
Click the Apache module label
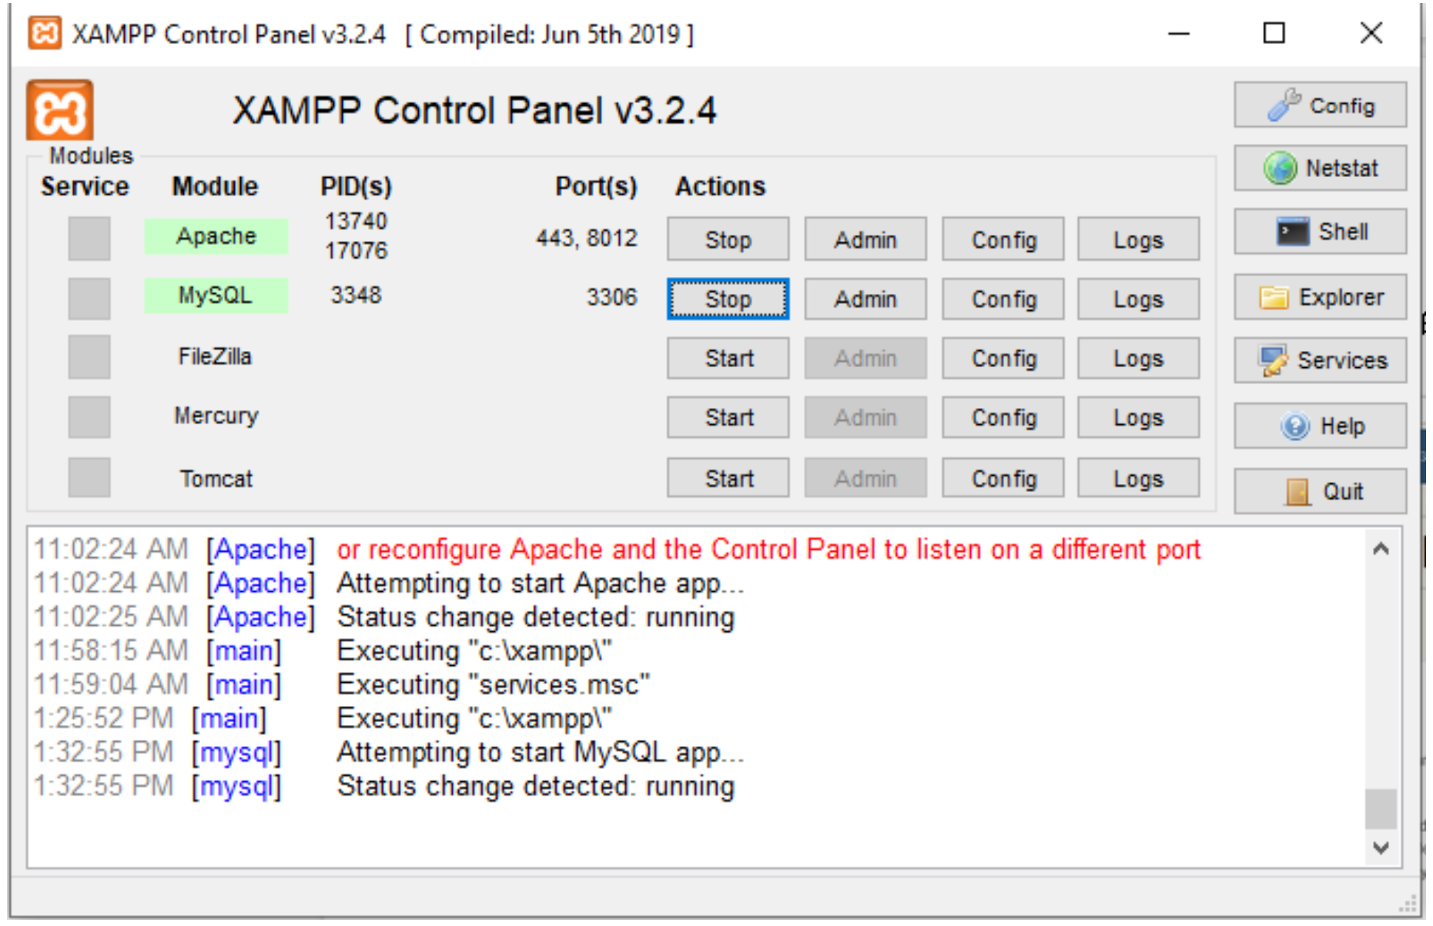[x=216, y=236]
